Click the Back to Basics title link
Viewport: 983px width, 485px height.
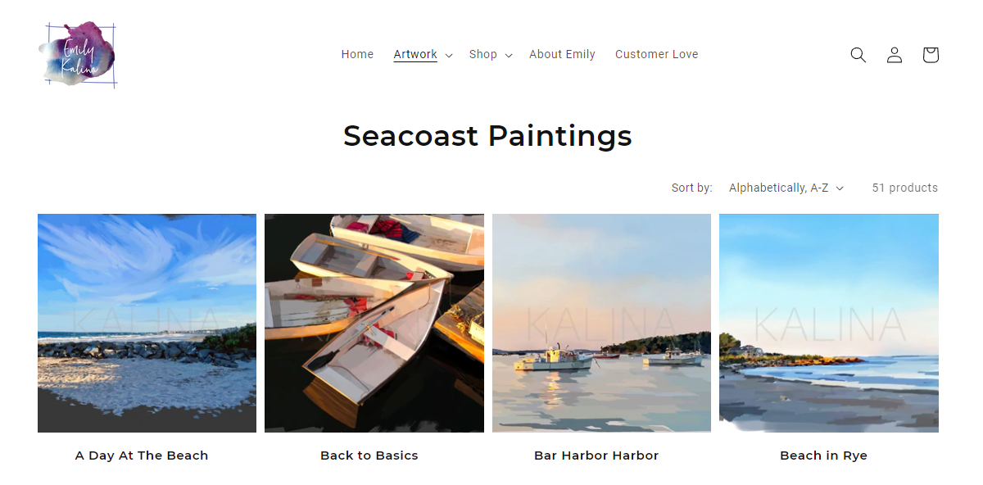pyautogui.click(x=369, y=456)
